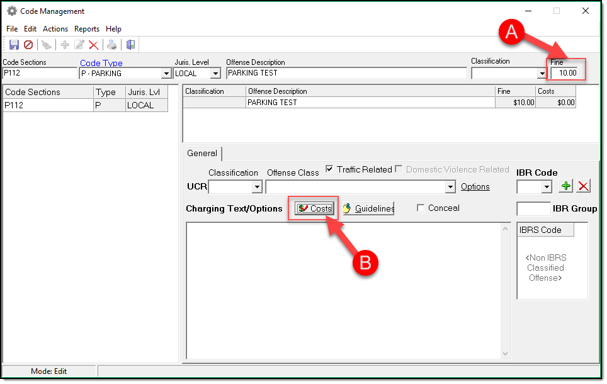
Task: Click the grayed-out edit pencil icon
Action: [x=79, y=45]
